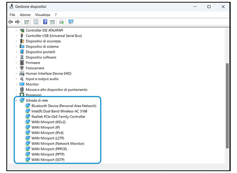237x173 pixels.
Task: Select WAN Miniport (IP)
Action: pyautogui.click(x=46, y=128)
